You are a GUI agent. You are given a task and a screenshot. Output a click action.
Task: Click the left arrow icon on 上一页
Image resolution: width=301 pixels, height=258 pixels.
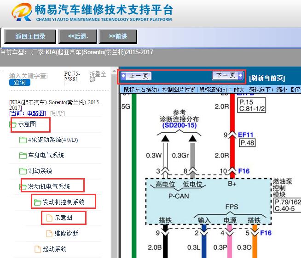coord(124,76)
